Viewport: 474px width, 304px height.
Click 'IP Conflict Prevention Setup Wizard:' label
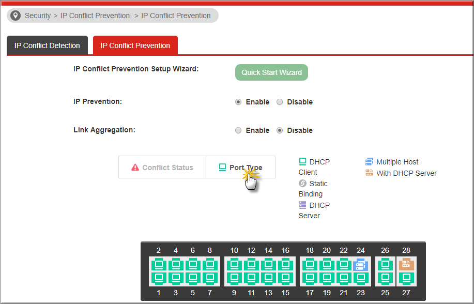coord(136,69)
